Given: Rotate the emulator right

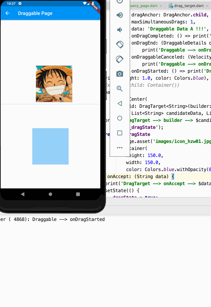Looking at the screenshot, I should 120,59.
